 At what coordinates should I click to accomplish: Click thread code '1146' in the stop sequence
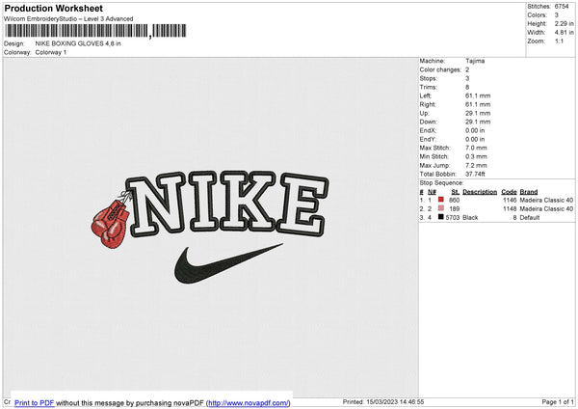[x=510, y=200]
